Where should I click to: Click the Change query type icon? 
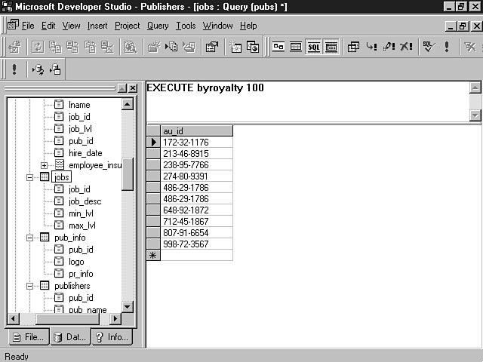tap(353, 47)
